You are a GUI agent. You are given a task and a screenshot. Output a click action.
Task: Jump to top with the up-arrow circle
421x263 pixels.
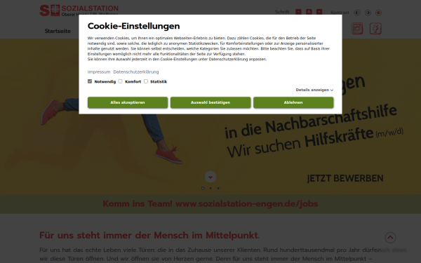(x=390, y=238)
